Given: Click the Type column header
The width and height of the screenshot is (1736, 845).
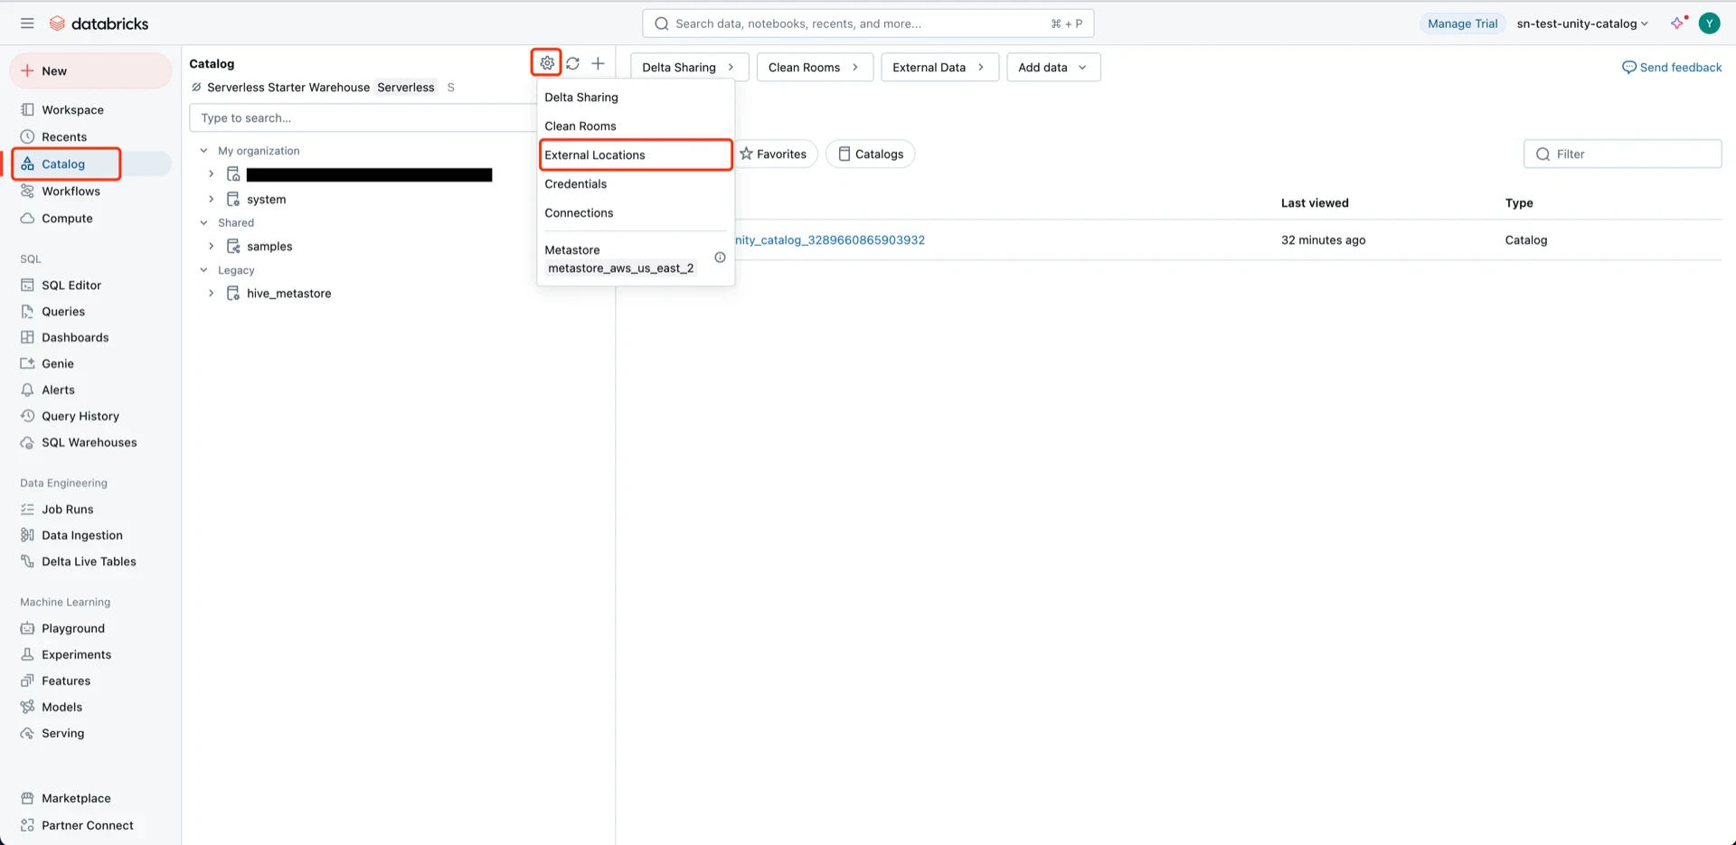Looking at the screenshot, I should pyautogui.click(x=1519, y=203).
